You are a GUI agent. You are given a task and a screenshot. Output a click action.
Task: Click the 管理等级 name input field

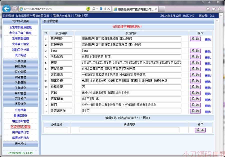coord(61,45)
